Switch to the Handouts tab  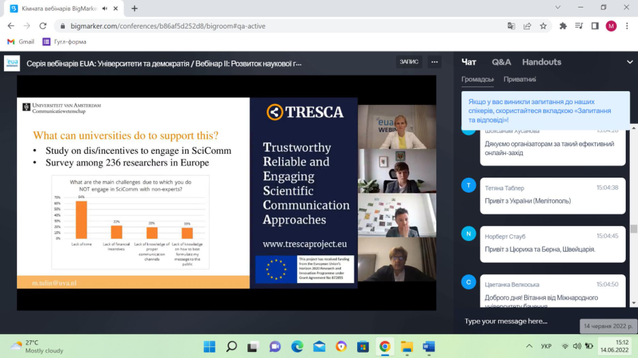click(542, 62)
